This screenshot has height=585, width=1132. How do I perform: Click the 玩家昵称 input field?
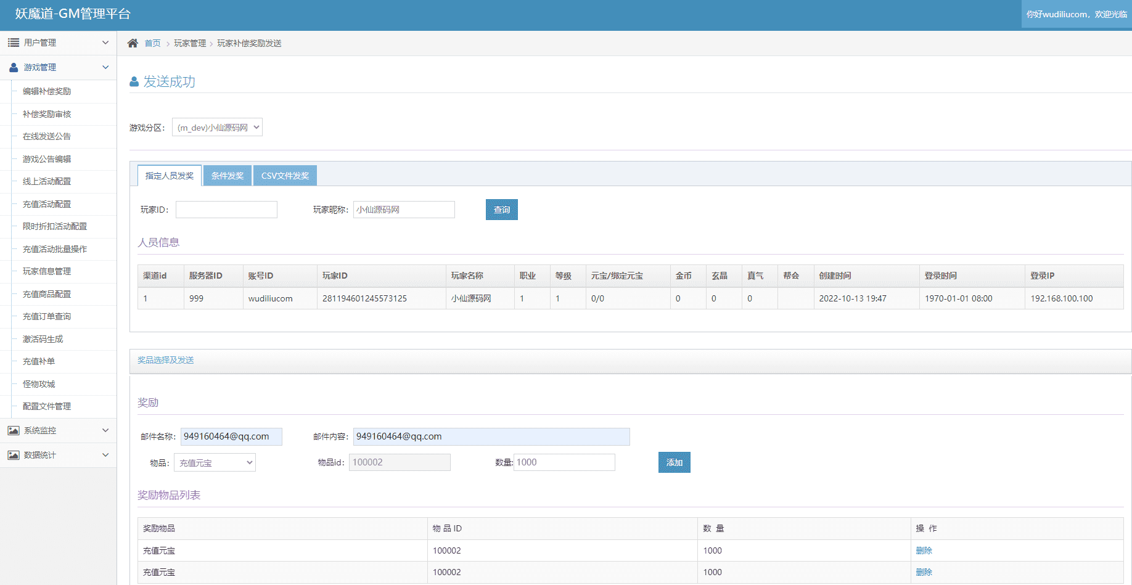click(x=404, y=210)
